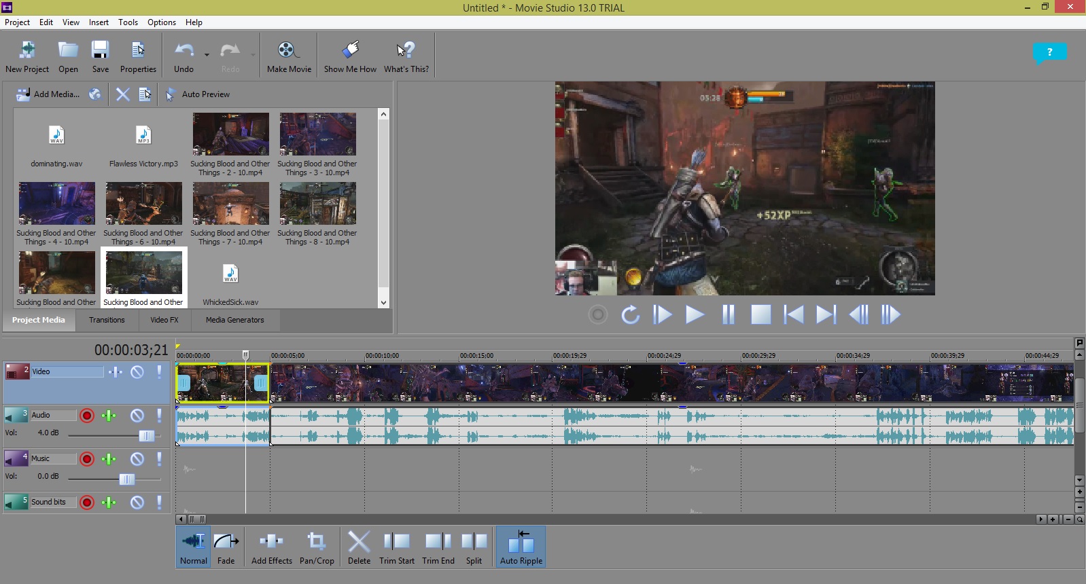
Task: Select the Fade tool
Action: (226, 547)
